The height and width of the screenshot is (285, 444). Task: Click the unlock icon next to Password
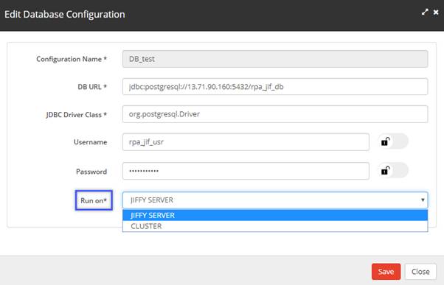pos(386,171)
